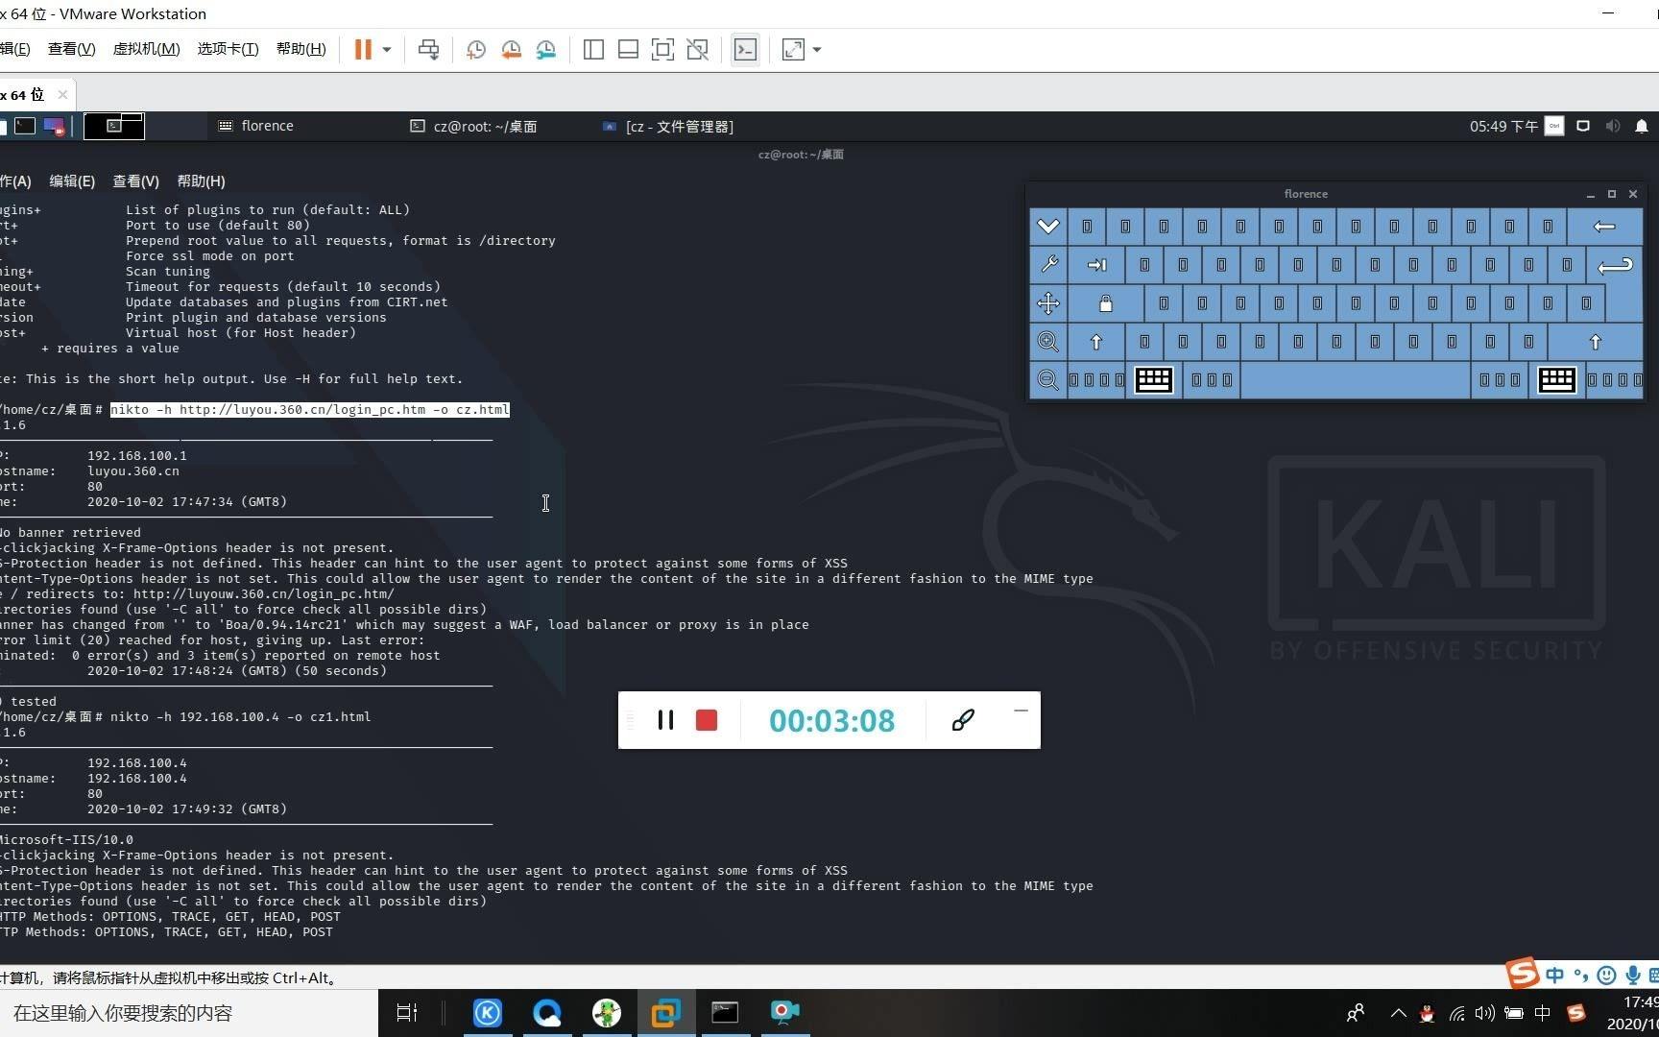Open the recorder annotation brush tool
The image size is (1659, 1037).
(x=963, y=720)
